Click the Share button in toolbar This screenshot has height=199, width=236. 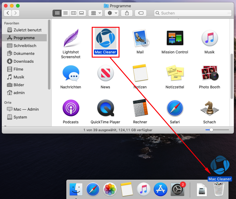[127, 13]
